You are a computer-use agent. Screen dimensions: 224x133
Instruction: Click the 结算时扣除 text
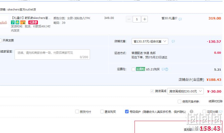pos(215,101)
